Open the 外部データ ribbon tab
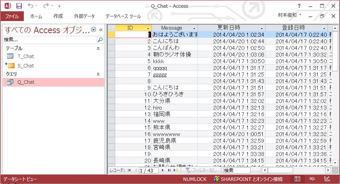 (84, 16)
